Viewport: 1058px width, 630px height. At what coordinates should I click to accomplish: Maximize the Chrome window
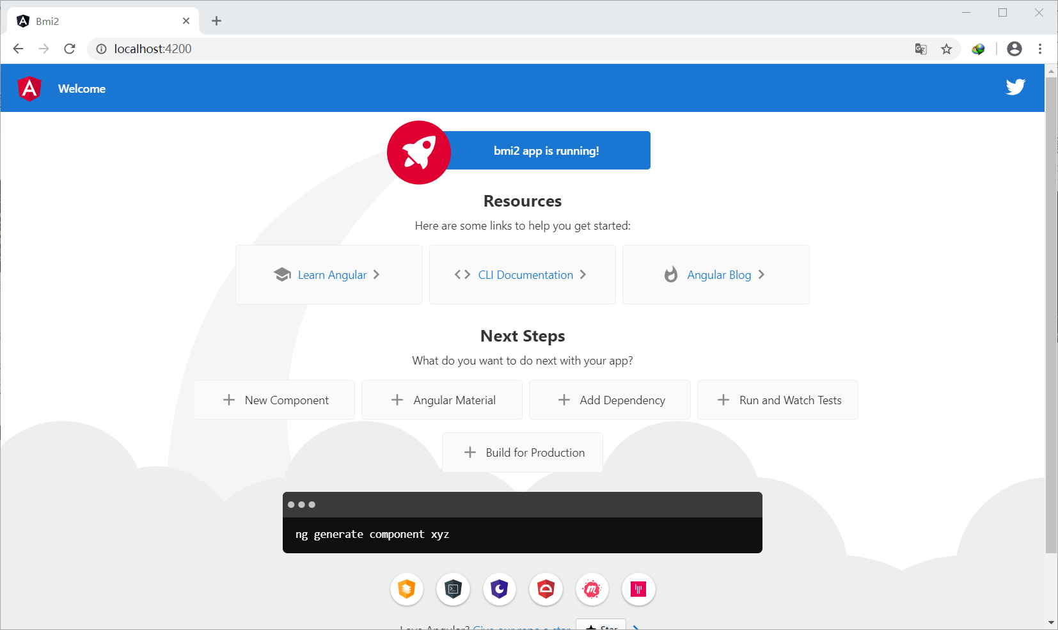click(x=1002, y=13)
